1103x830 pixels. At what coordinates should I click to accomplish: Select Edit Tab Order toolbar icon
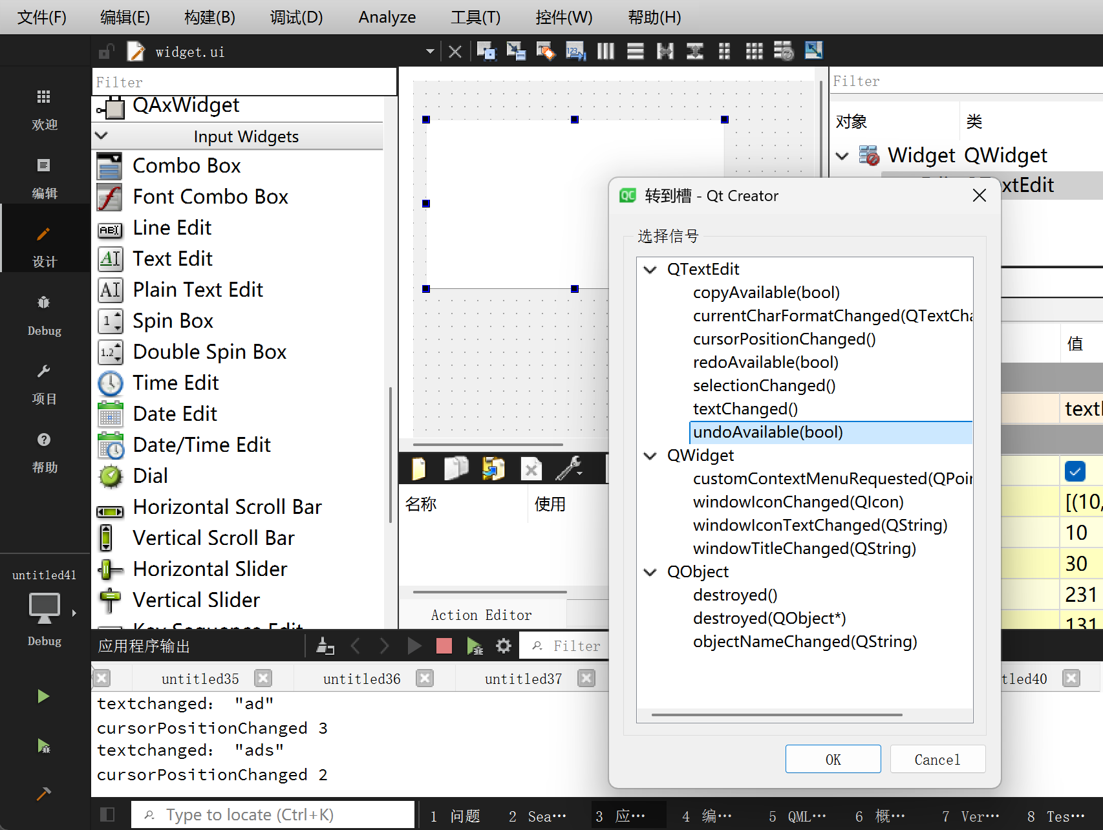pos(575,51)
